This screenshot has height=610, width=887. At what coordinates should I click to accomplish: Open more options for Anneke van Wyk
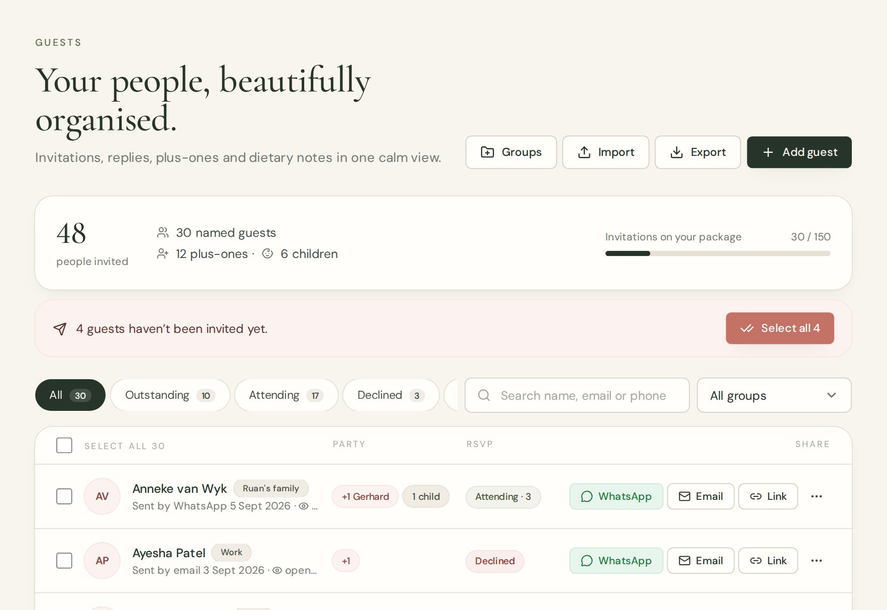pyautogui.click(x=816, y=496)
